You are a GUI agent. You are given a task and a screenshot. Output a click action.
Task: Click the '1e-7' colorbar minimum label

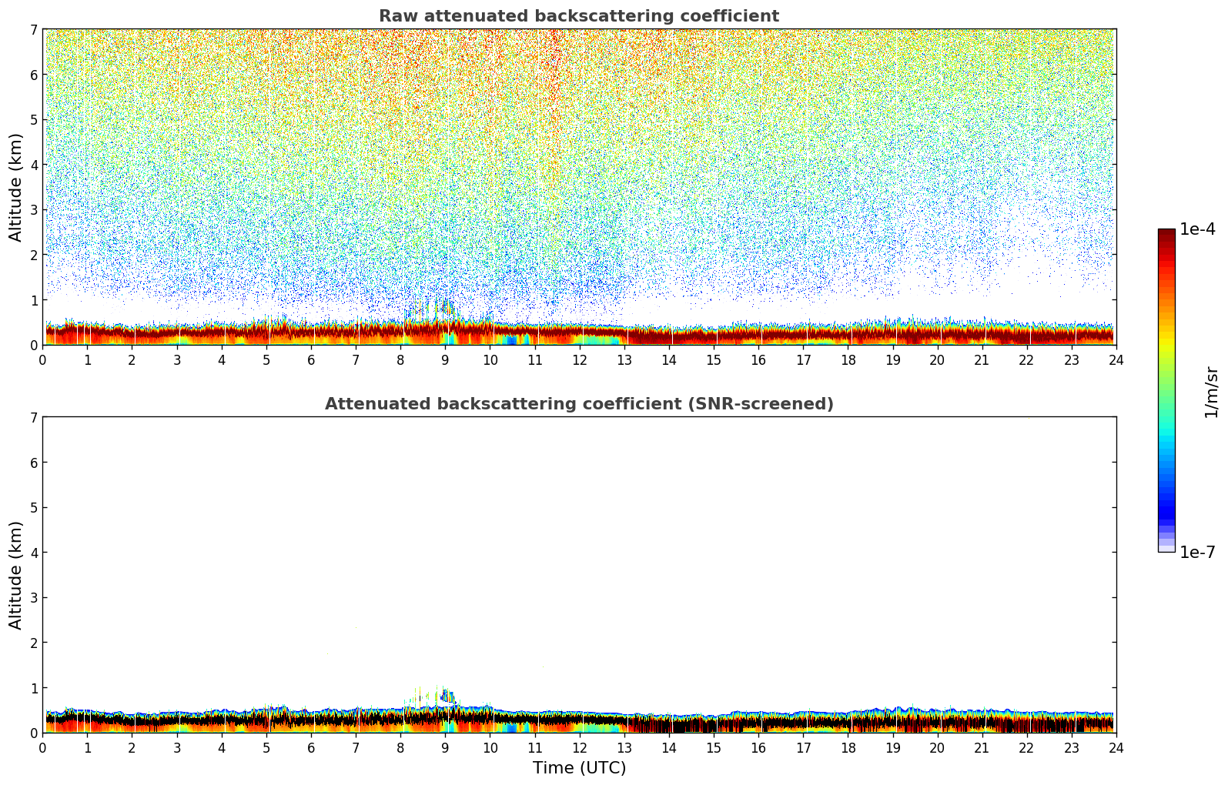pyautogui.click(x=1197, y=553)
